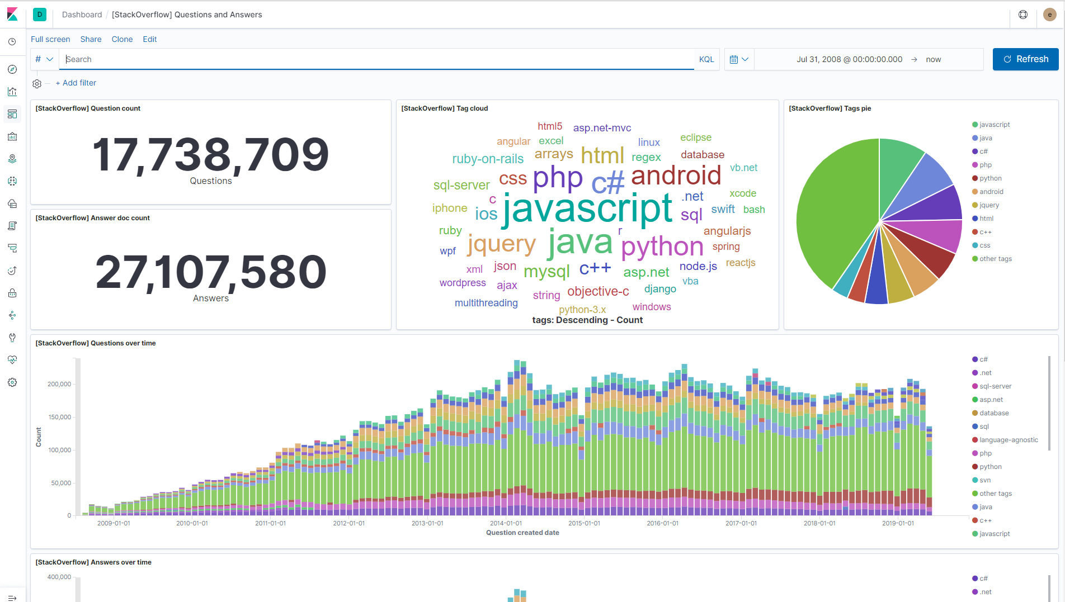Open Dev Tools wrench icon
Viewport: 1065px width, 602px height.
(12, 338)
